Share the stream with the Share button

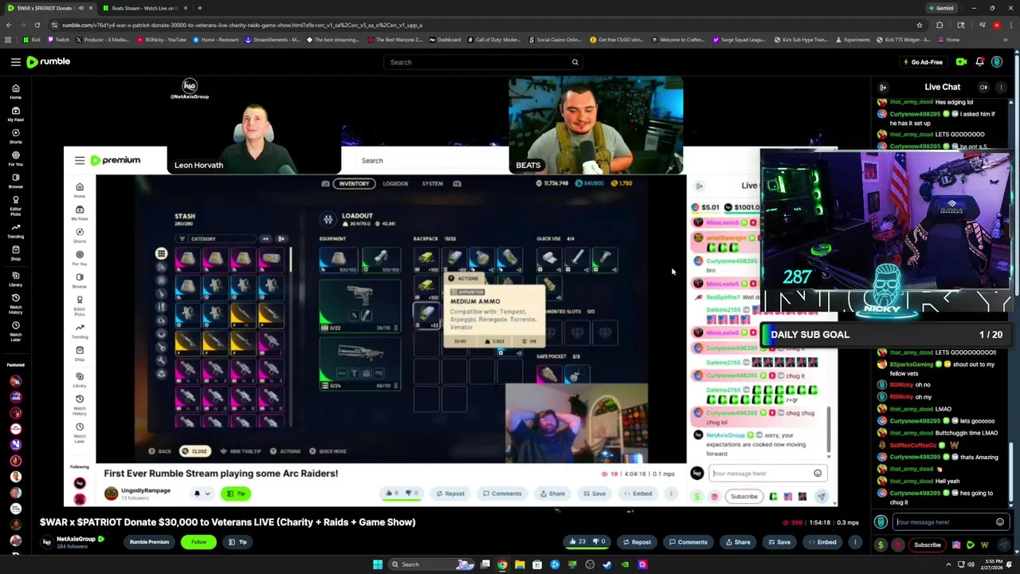737,542
